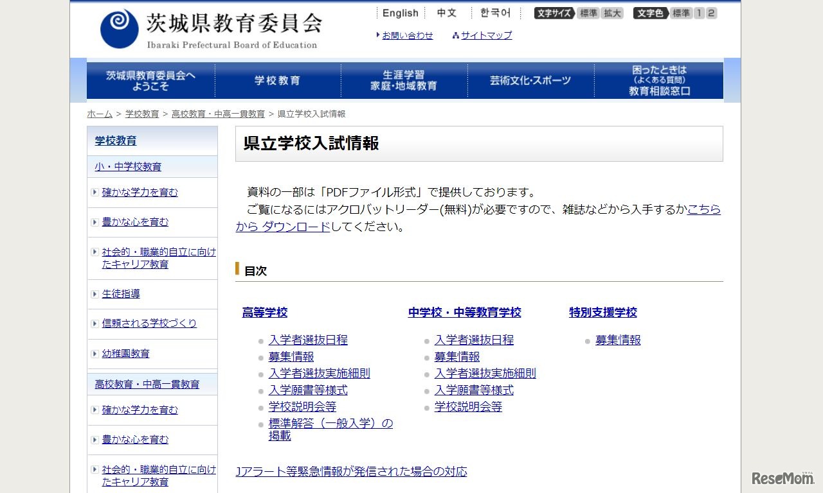
Task: Select 標準 font size setting
Action: 588,12
